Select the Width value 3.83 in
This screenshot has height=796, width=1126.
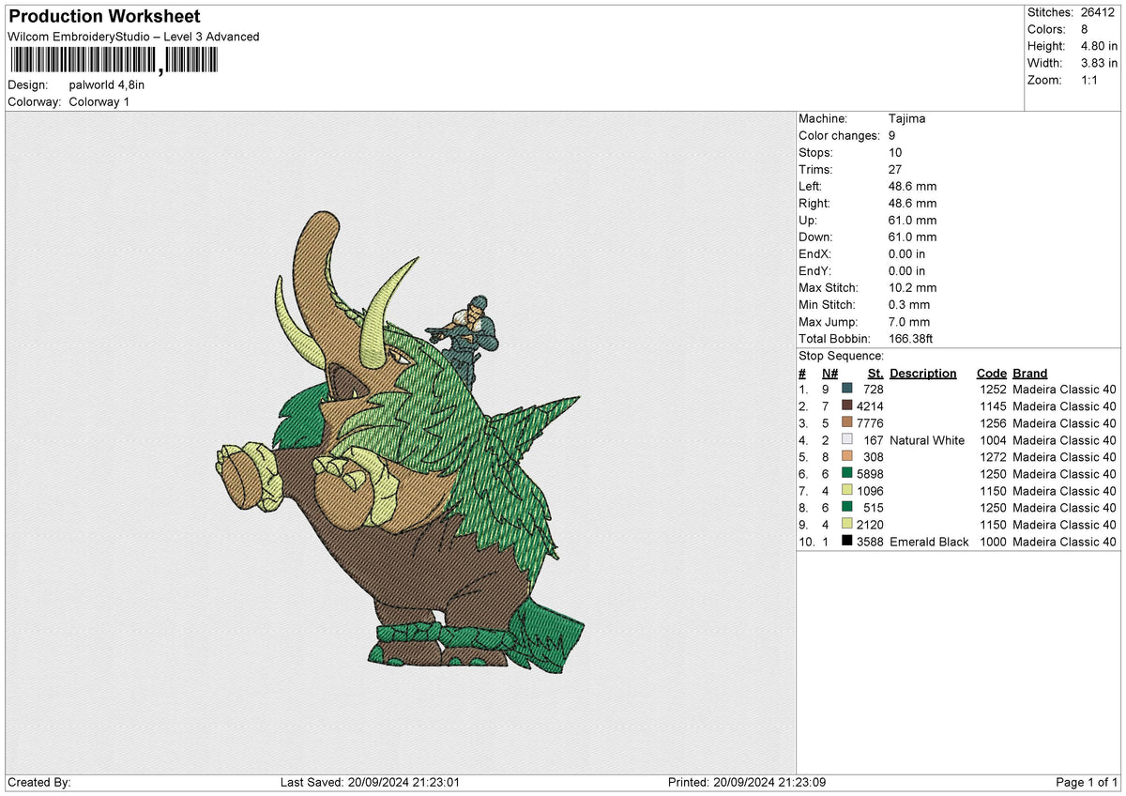[x=1098, y=63]
